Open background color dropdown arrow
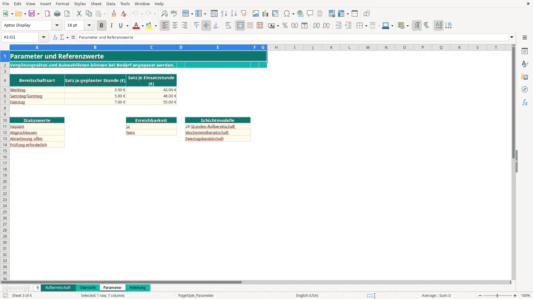Viewport: 533px width, 299px height. [155, 26]
